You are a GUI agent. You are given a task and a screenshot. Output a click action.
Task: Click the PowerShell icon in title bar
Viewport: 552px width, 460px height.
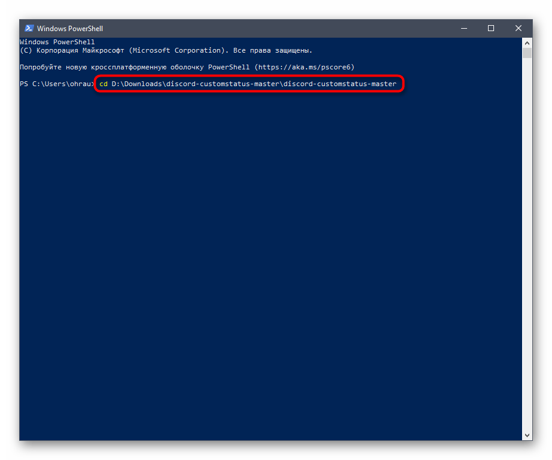coord(29,28)
